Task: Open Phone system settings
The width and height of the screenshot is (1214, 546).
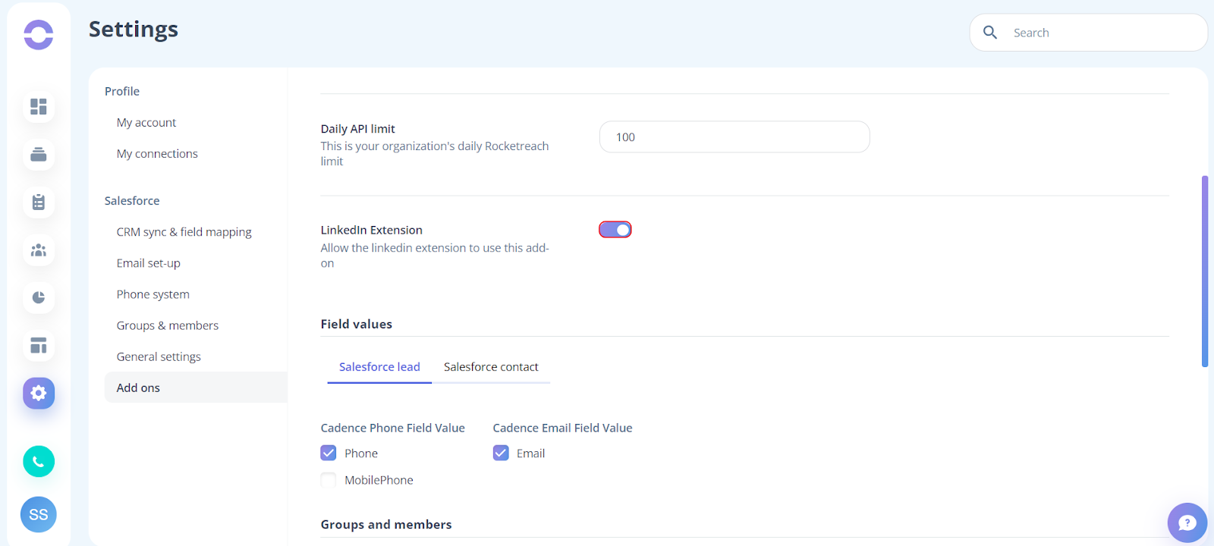Action: [x=153, y=294]
